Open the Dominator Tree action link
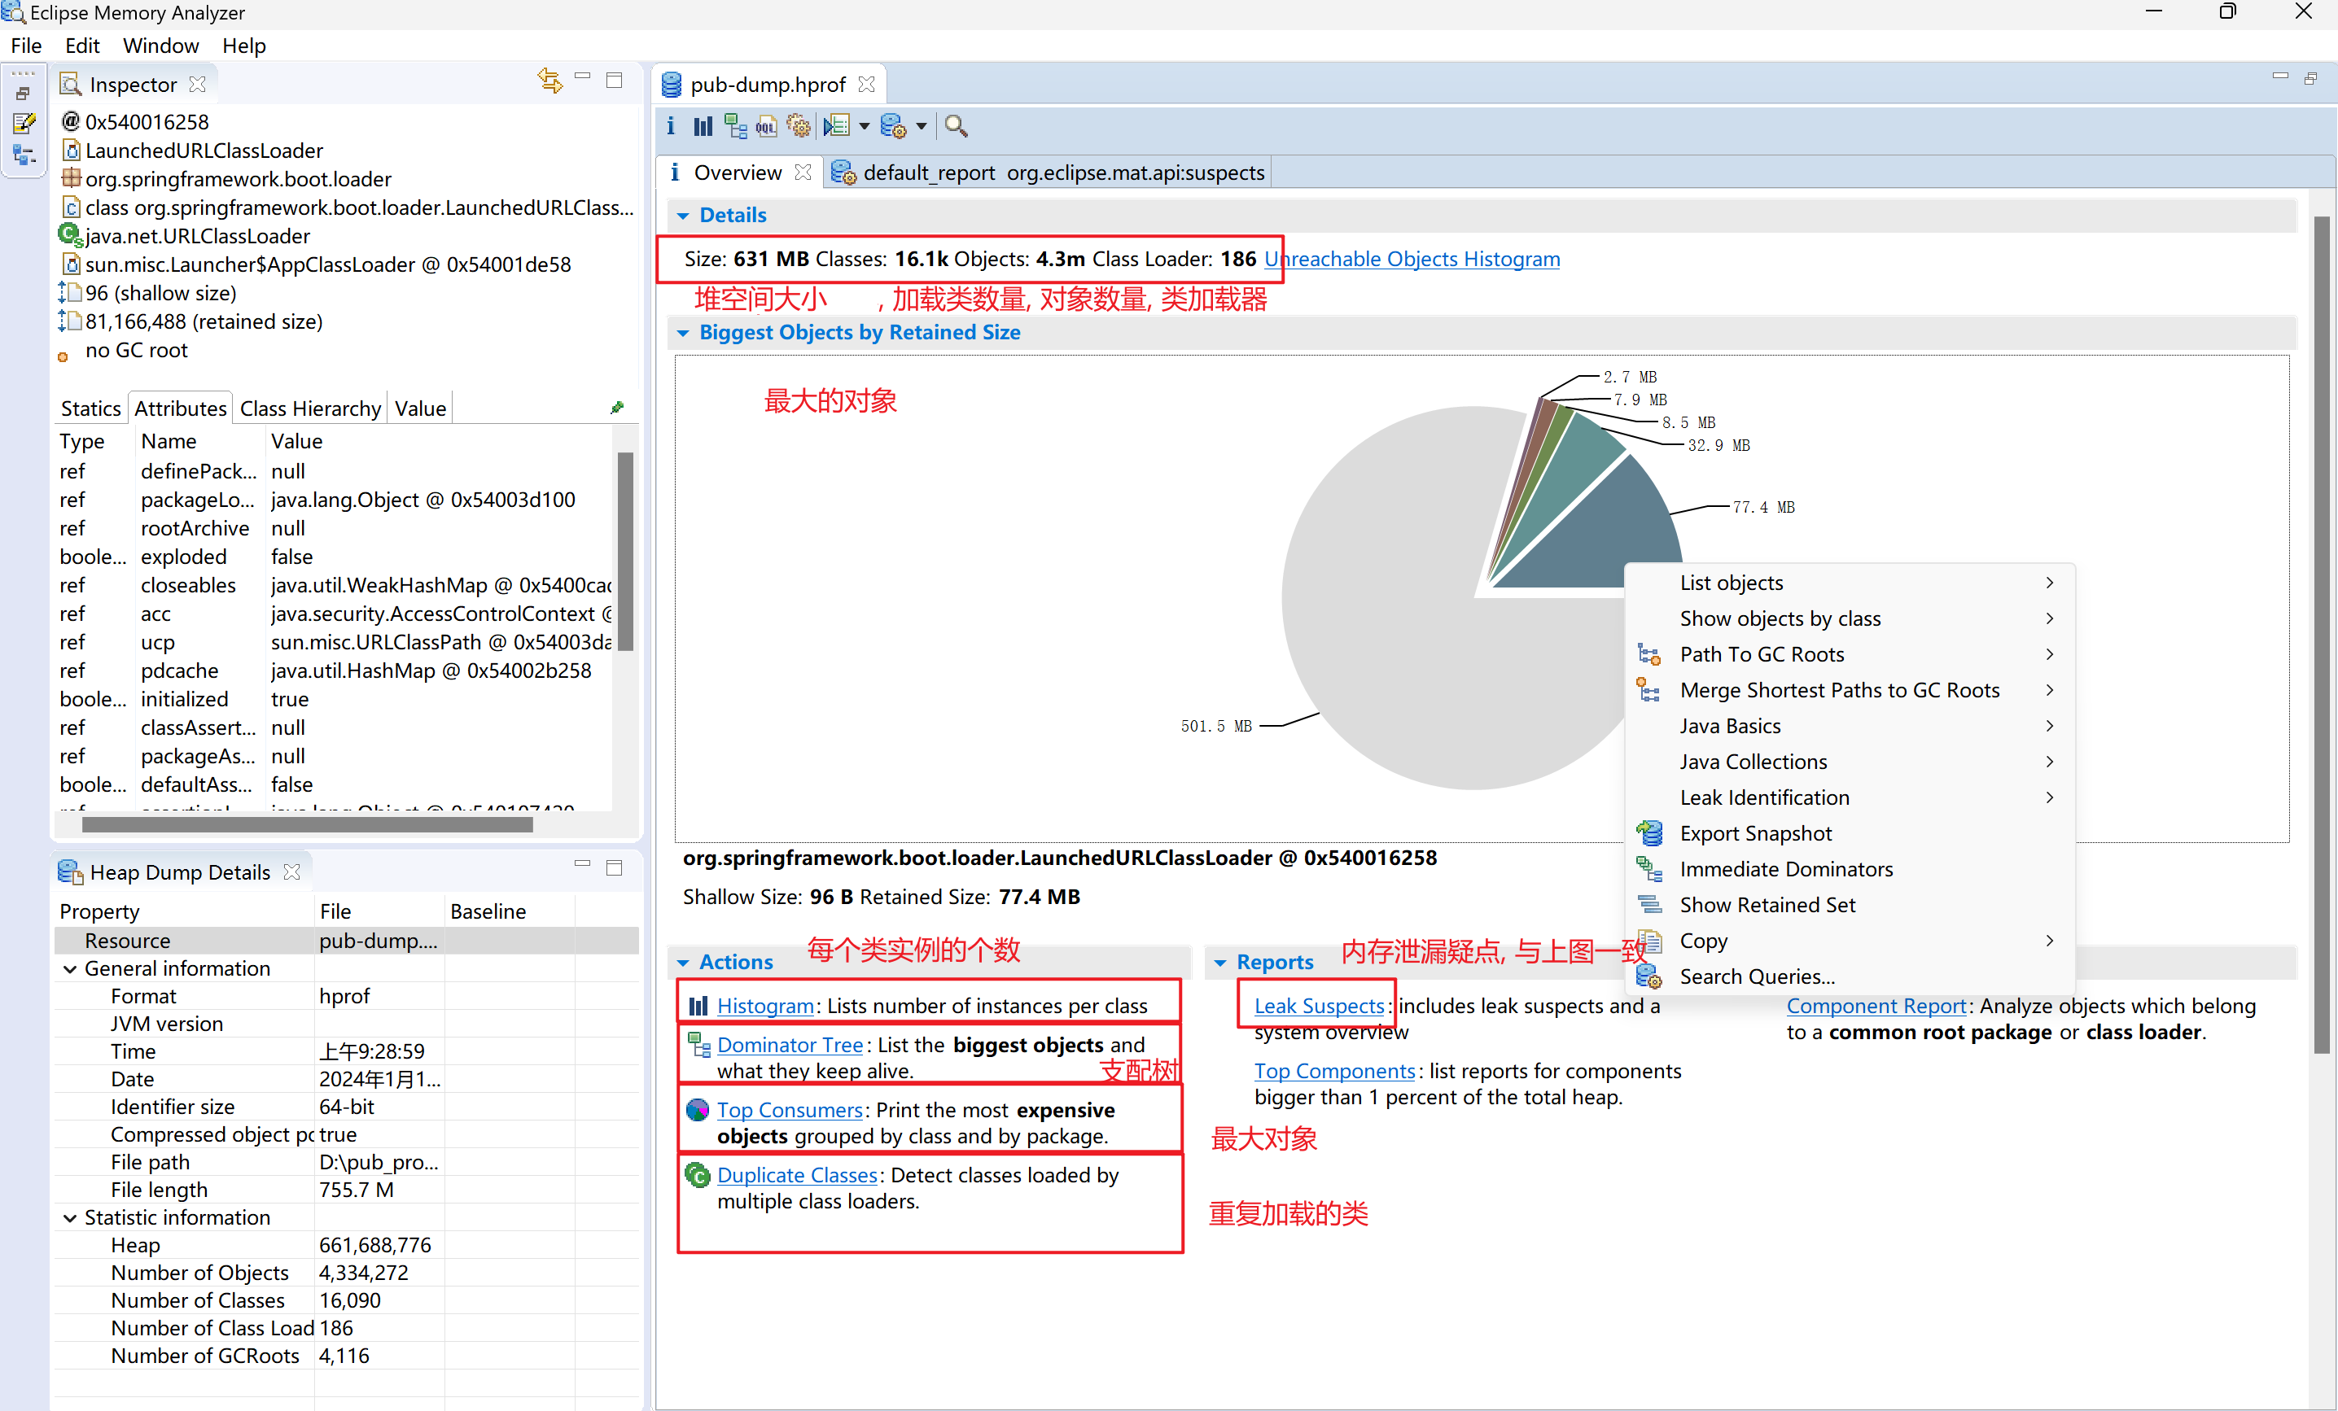The width and height of the screenshot is (2338, 1411). point(790,1045)
